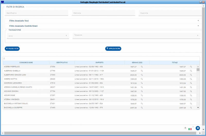Open the Anno dropdown
The image size is (206, 136).
point(38,36)
